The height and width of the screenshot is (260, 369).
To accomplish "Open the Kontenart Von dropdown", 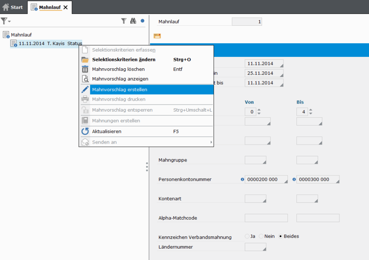I will [x=255, y=199].
